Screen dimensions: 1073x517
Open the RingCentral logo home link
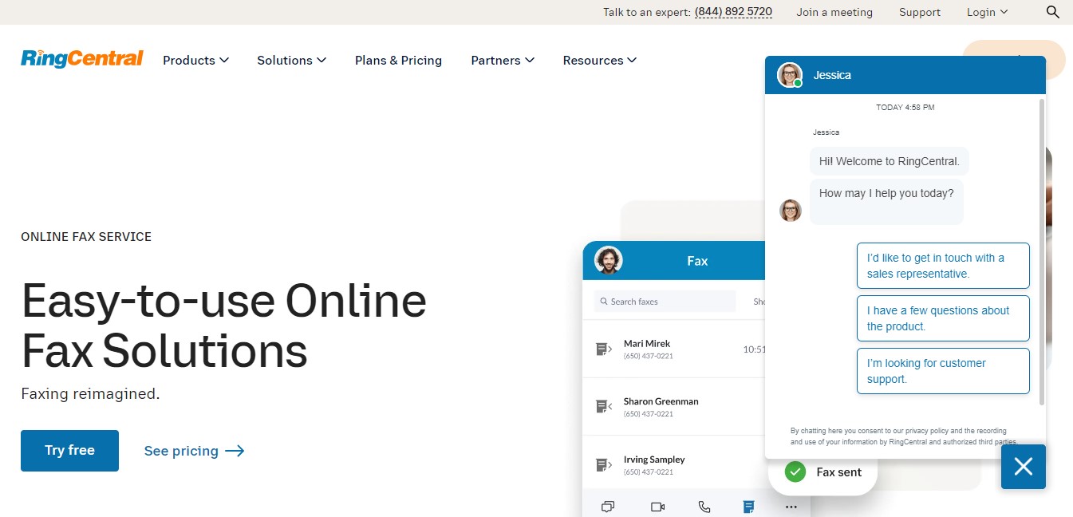click(x=82, y=59)
